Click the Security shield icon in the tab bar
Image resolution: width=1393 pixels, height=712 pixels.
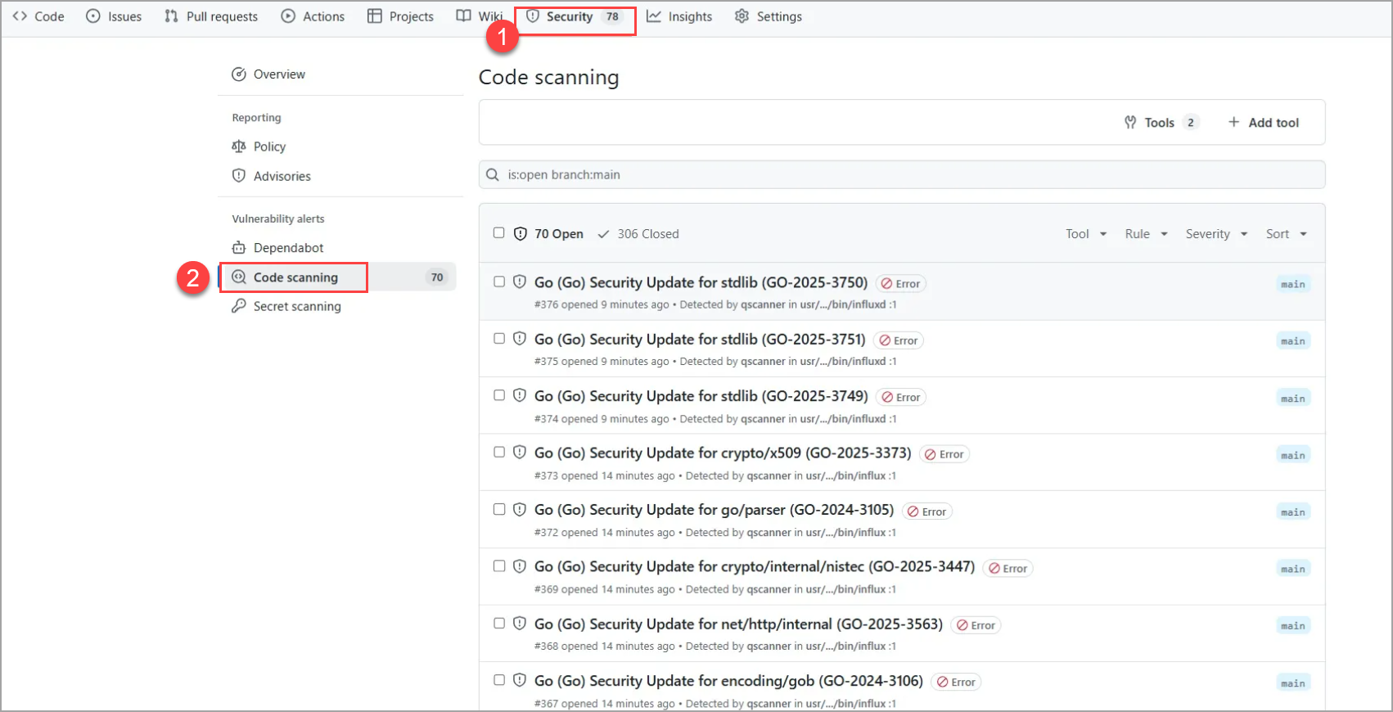coord(533,16)
